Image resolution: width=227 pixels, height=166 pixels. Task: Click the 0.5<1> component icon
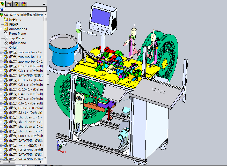coord(6,85)
